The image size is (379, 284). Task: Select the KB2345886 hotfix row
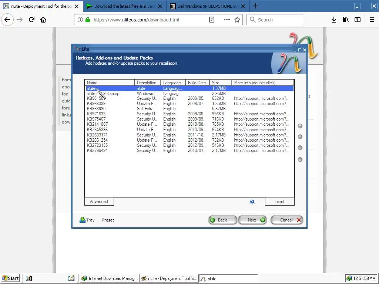point(189,129)
